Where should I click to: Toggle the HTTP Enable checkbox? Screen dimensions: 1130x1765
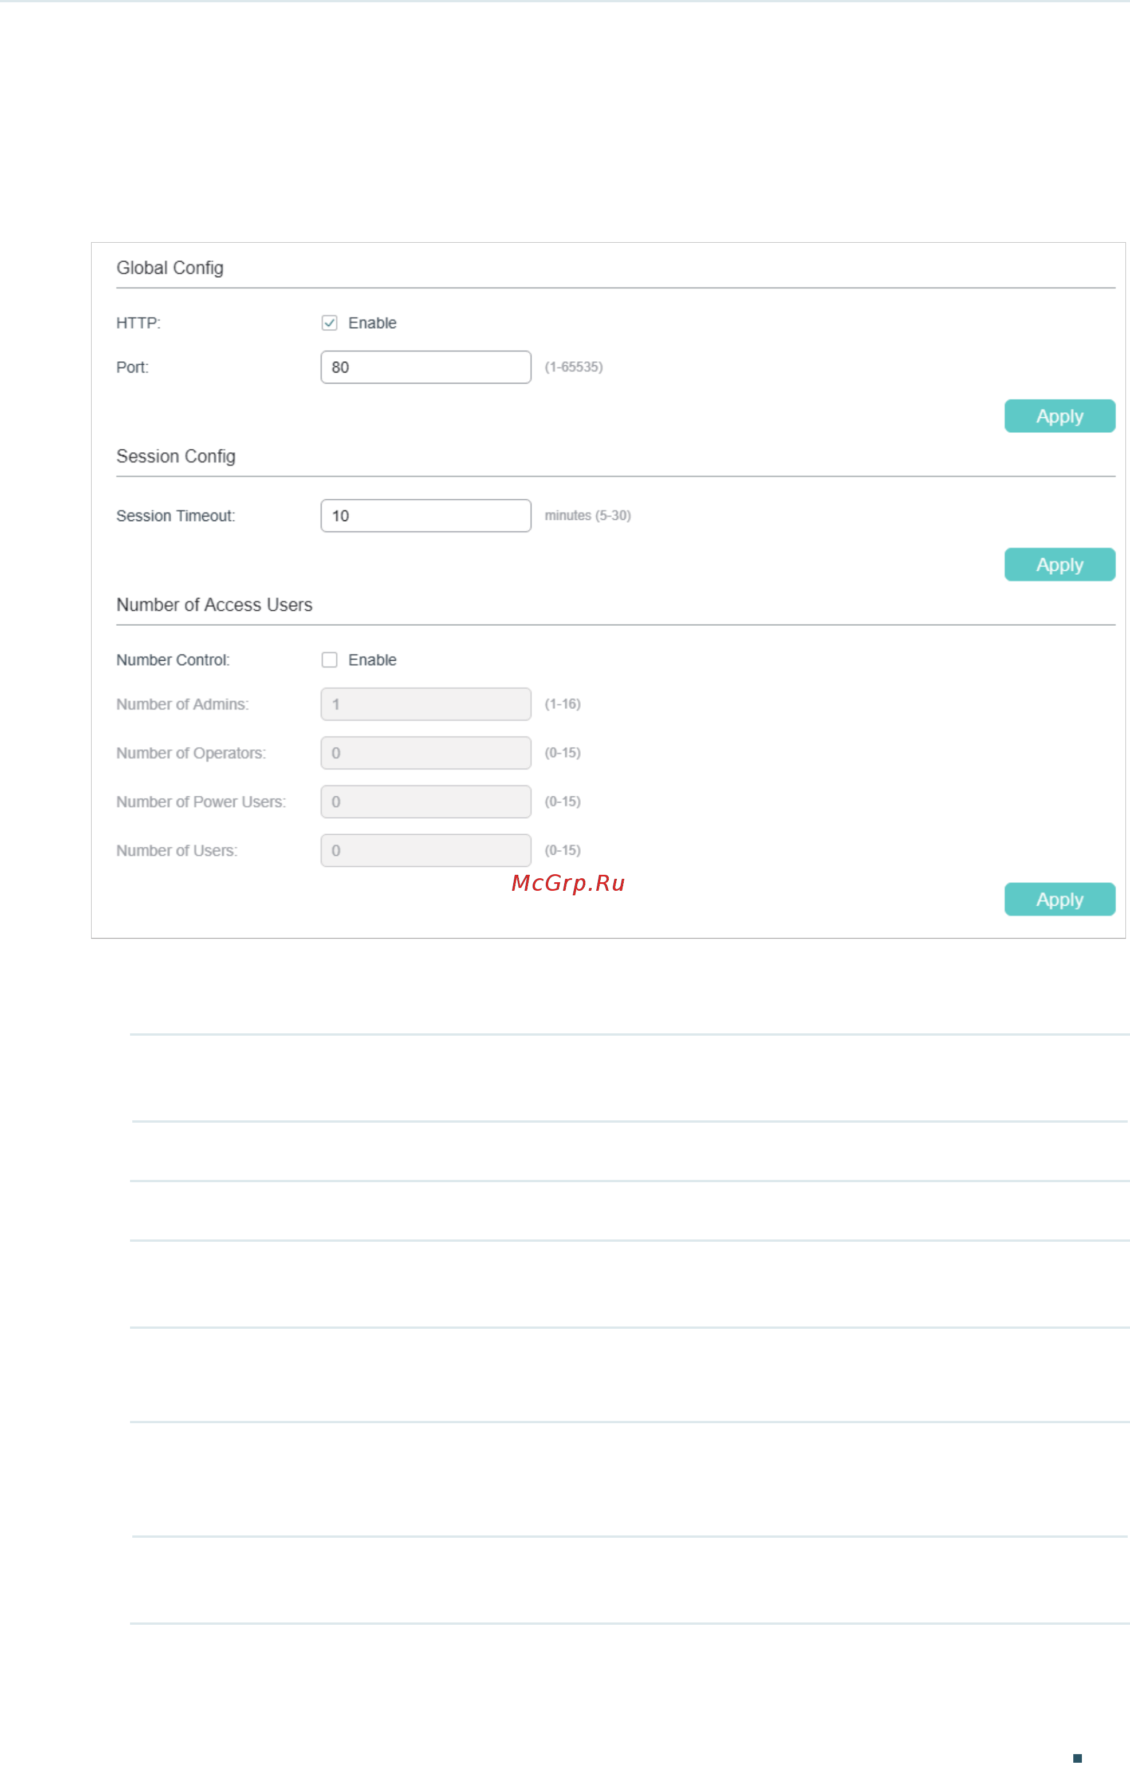[329, 323]
